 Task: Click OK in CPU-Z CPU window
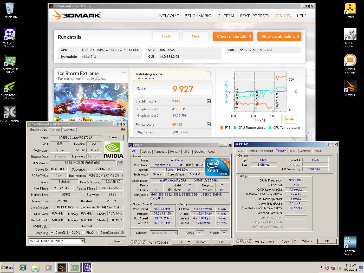(x=221, y=242)
